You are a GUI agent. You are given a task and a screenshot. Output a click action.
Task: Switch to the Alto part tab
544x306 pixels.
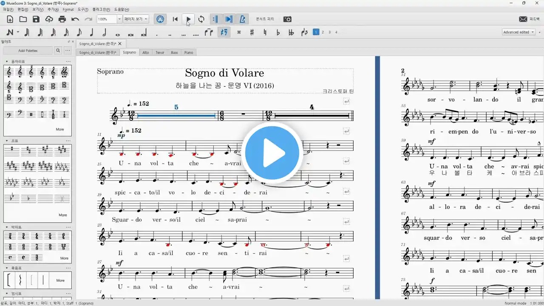(146, 52)
